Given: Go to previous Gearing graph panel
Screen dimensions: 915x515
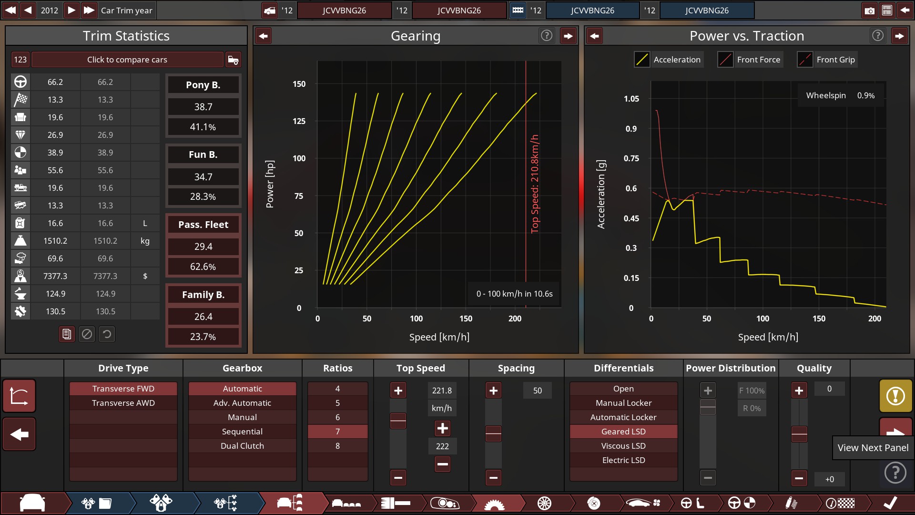Looking at the screenshot, I should [x=264, y=36].
